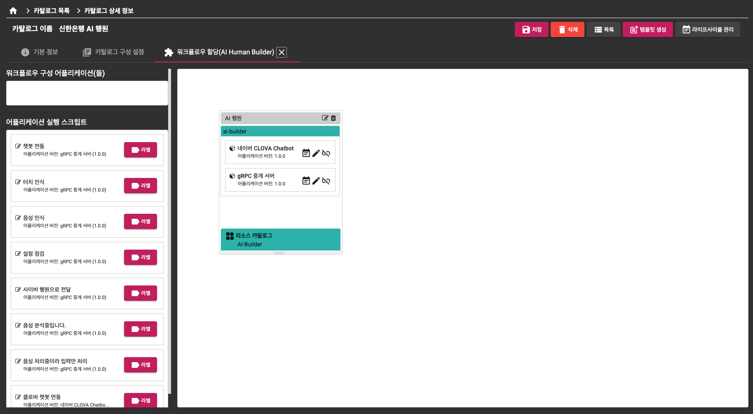Open 라이프사이클 관리 button
753x414 pixels.
tap(707, 30)
